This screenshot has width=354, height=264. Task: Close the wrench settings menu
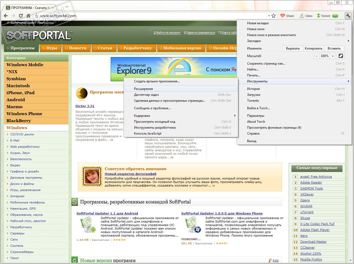click(348, 16)
